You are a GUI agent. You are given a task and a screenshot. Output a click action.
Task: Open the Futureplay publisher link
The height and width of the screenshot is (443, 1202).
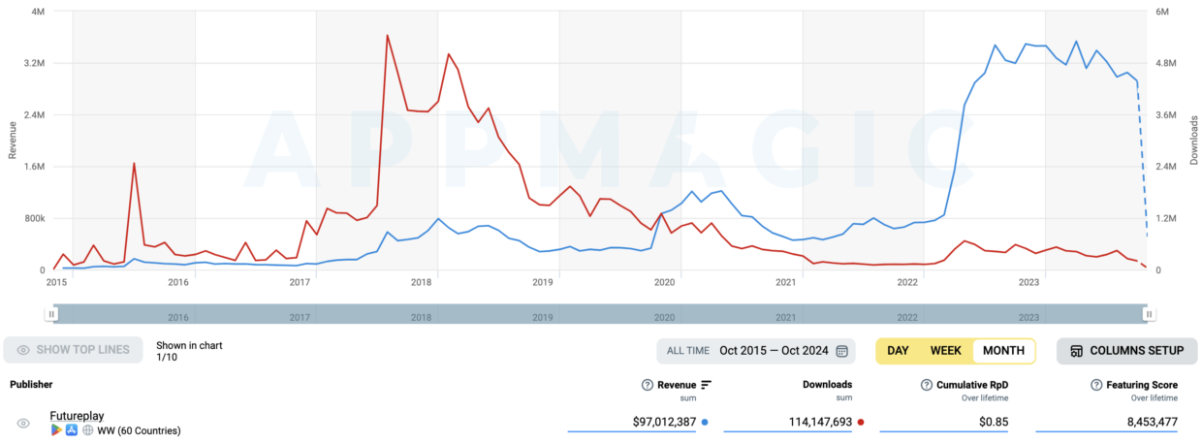77,416
